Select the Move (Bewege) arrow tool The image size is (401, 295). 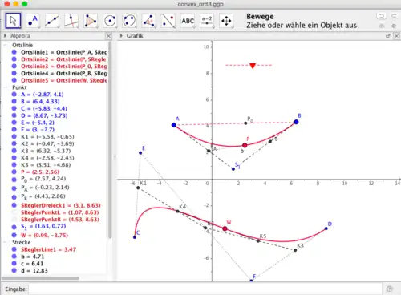click(x=13, y=21)
